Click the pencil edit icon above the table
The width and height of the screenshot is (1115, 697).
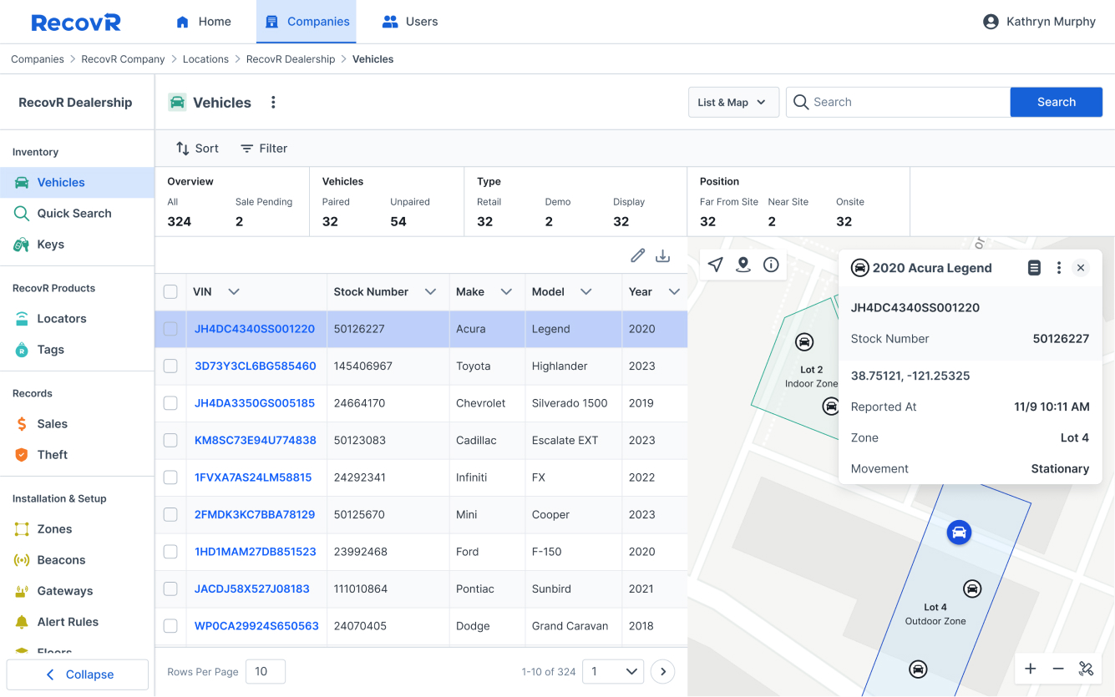point(637,255)
